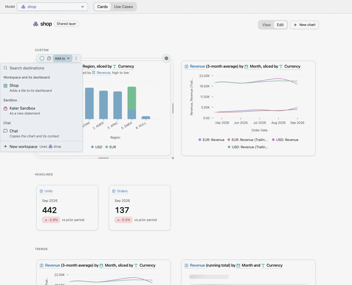Switch to View mode
Screen dimensions: 352x285
pyautogui.click(x=266, y=25)
